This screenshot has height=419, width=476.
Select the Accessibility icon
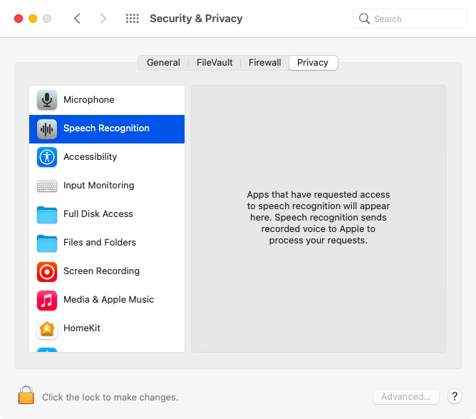pos(47,157)
